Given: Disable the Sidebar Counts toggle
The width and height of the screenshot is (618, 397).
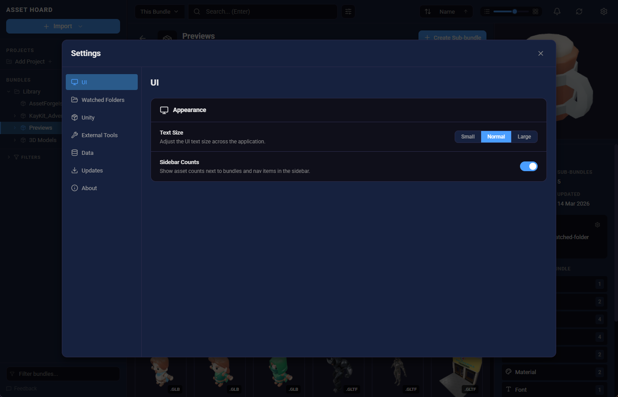Looking at the screenshot, I should (528, 166).
